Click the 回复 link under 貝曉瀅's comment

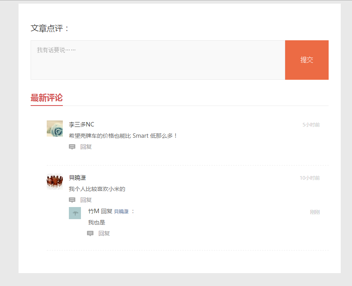86,200
